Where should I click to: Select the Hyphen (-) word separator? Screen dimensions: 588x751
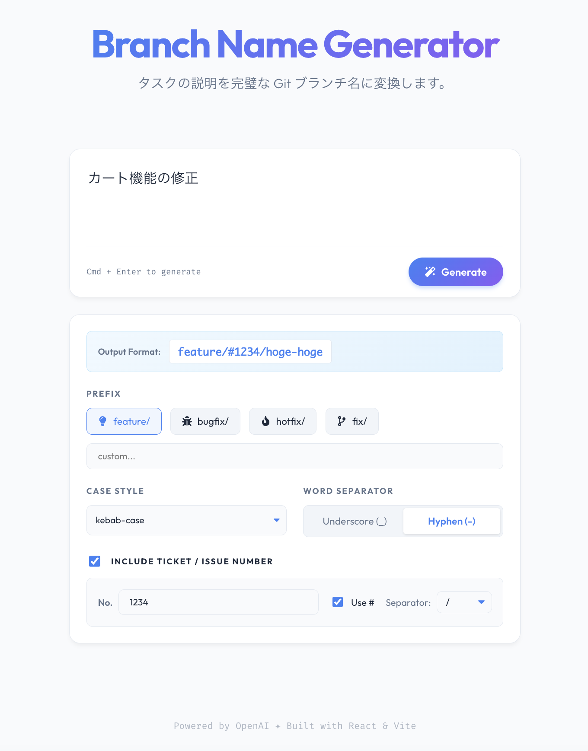(452, 521)
